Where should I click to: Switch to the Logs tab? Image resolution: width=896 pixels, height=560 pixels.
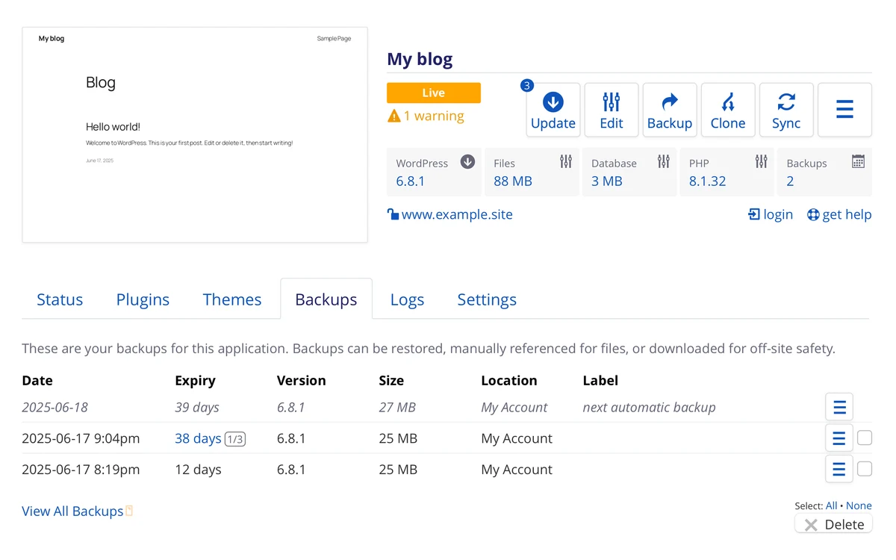click(x=407, y=299)
